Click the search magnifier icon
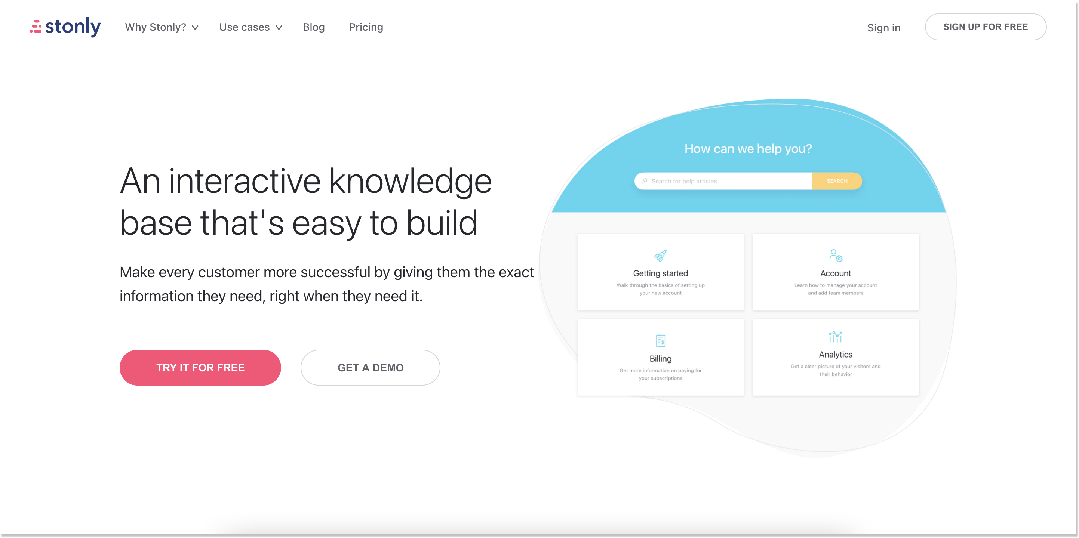Image resolution: width=1079 pixels, height=538 pixels. point(645,181)
